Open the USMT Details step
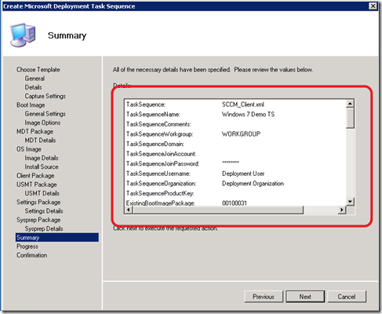 [x=42, y=193]
